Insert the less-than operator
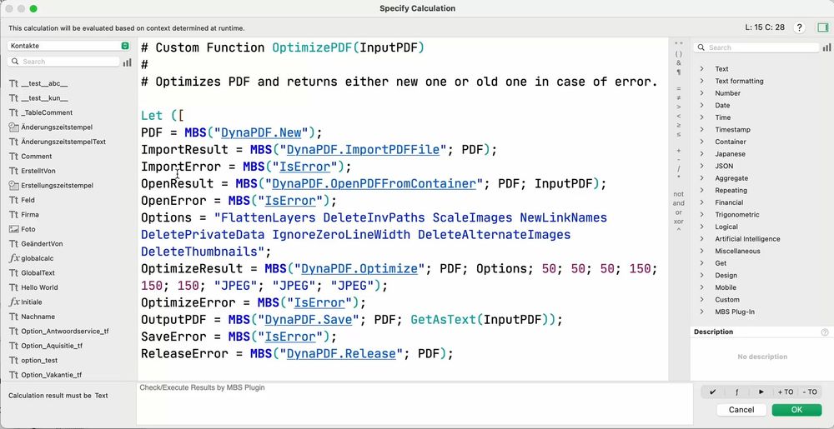 [679, 116]
